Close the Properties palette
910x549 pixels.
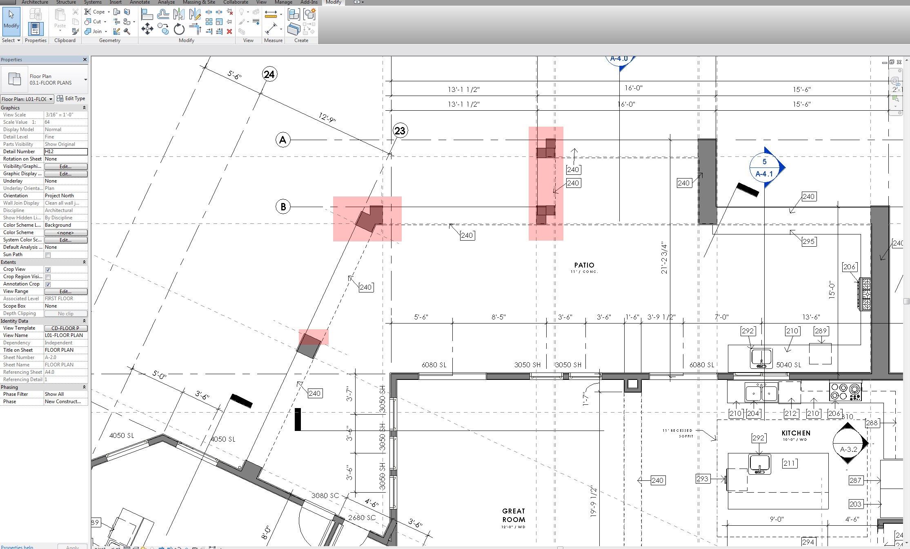[x=85, y=60]
